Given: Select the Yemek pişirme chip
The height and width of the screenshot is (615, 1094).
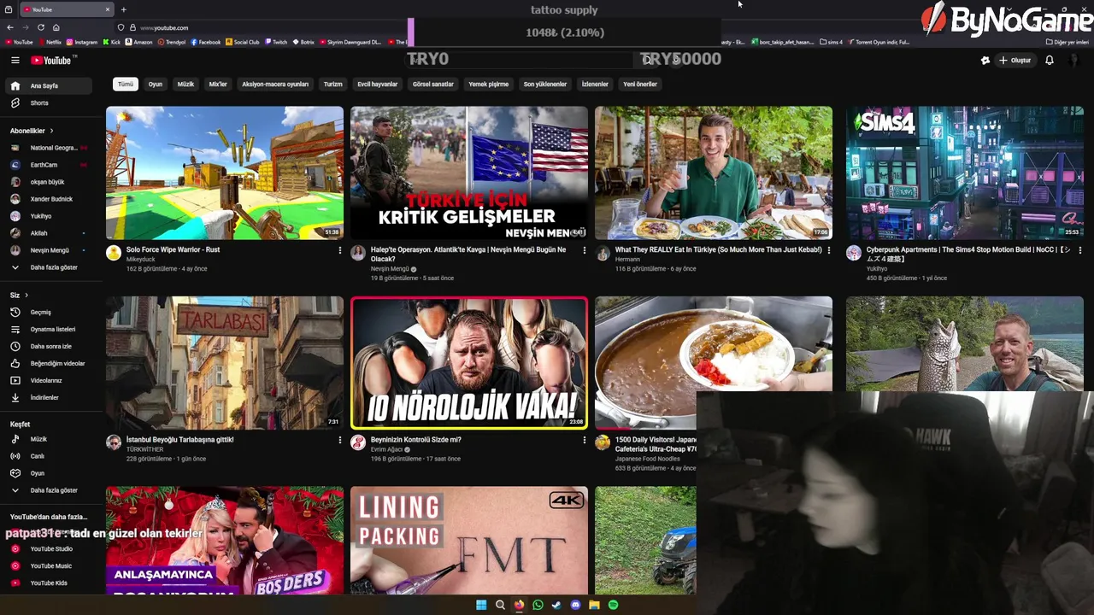Looking at the screenshot, I should pos(488,85).
